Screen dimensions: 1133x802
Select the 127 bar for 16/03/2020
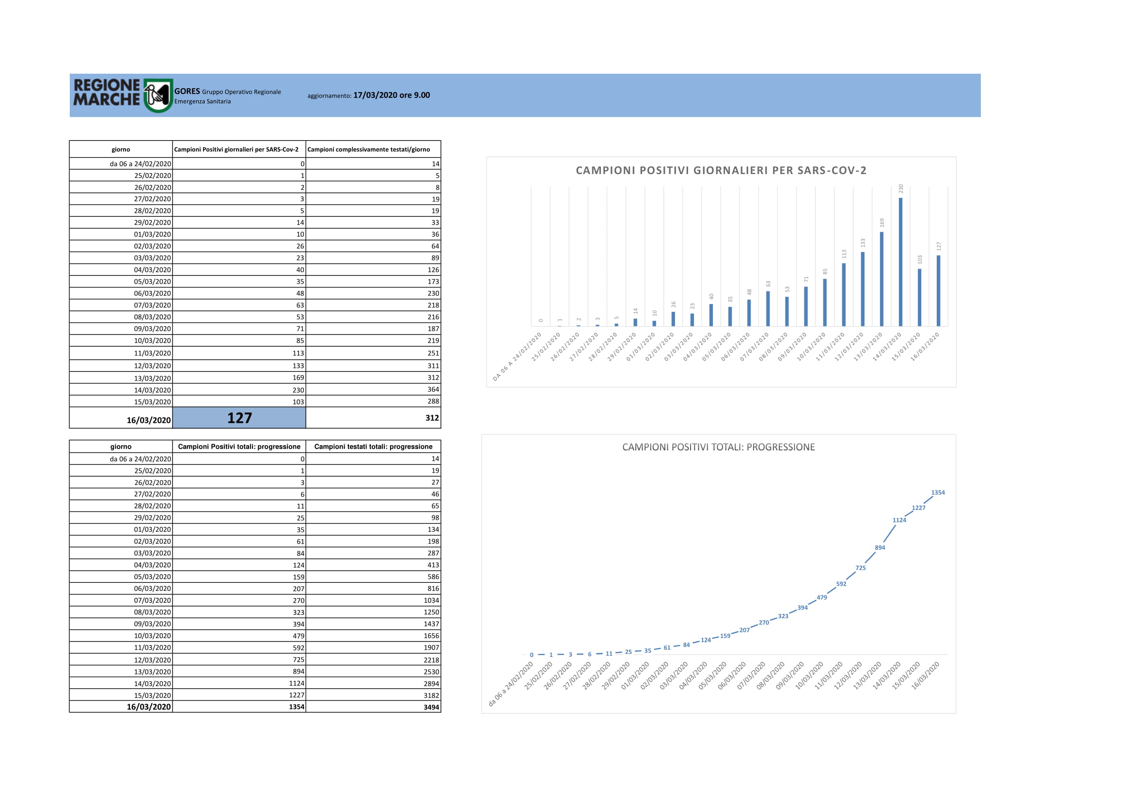(939, 290)
